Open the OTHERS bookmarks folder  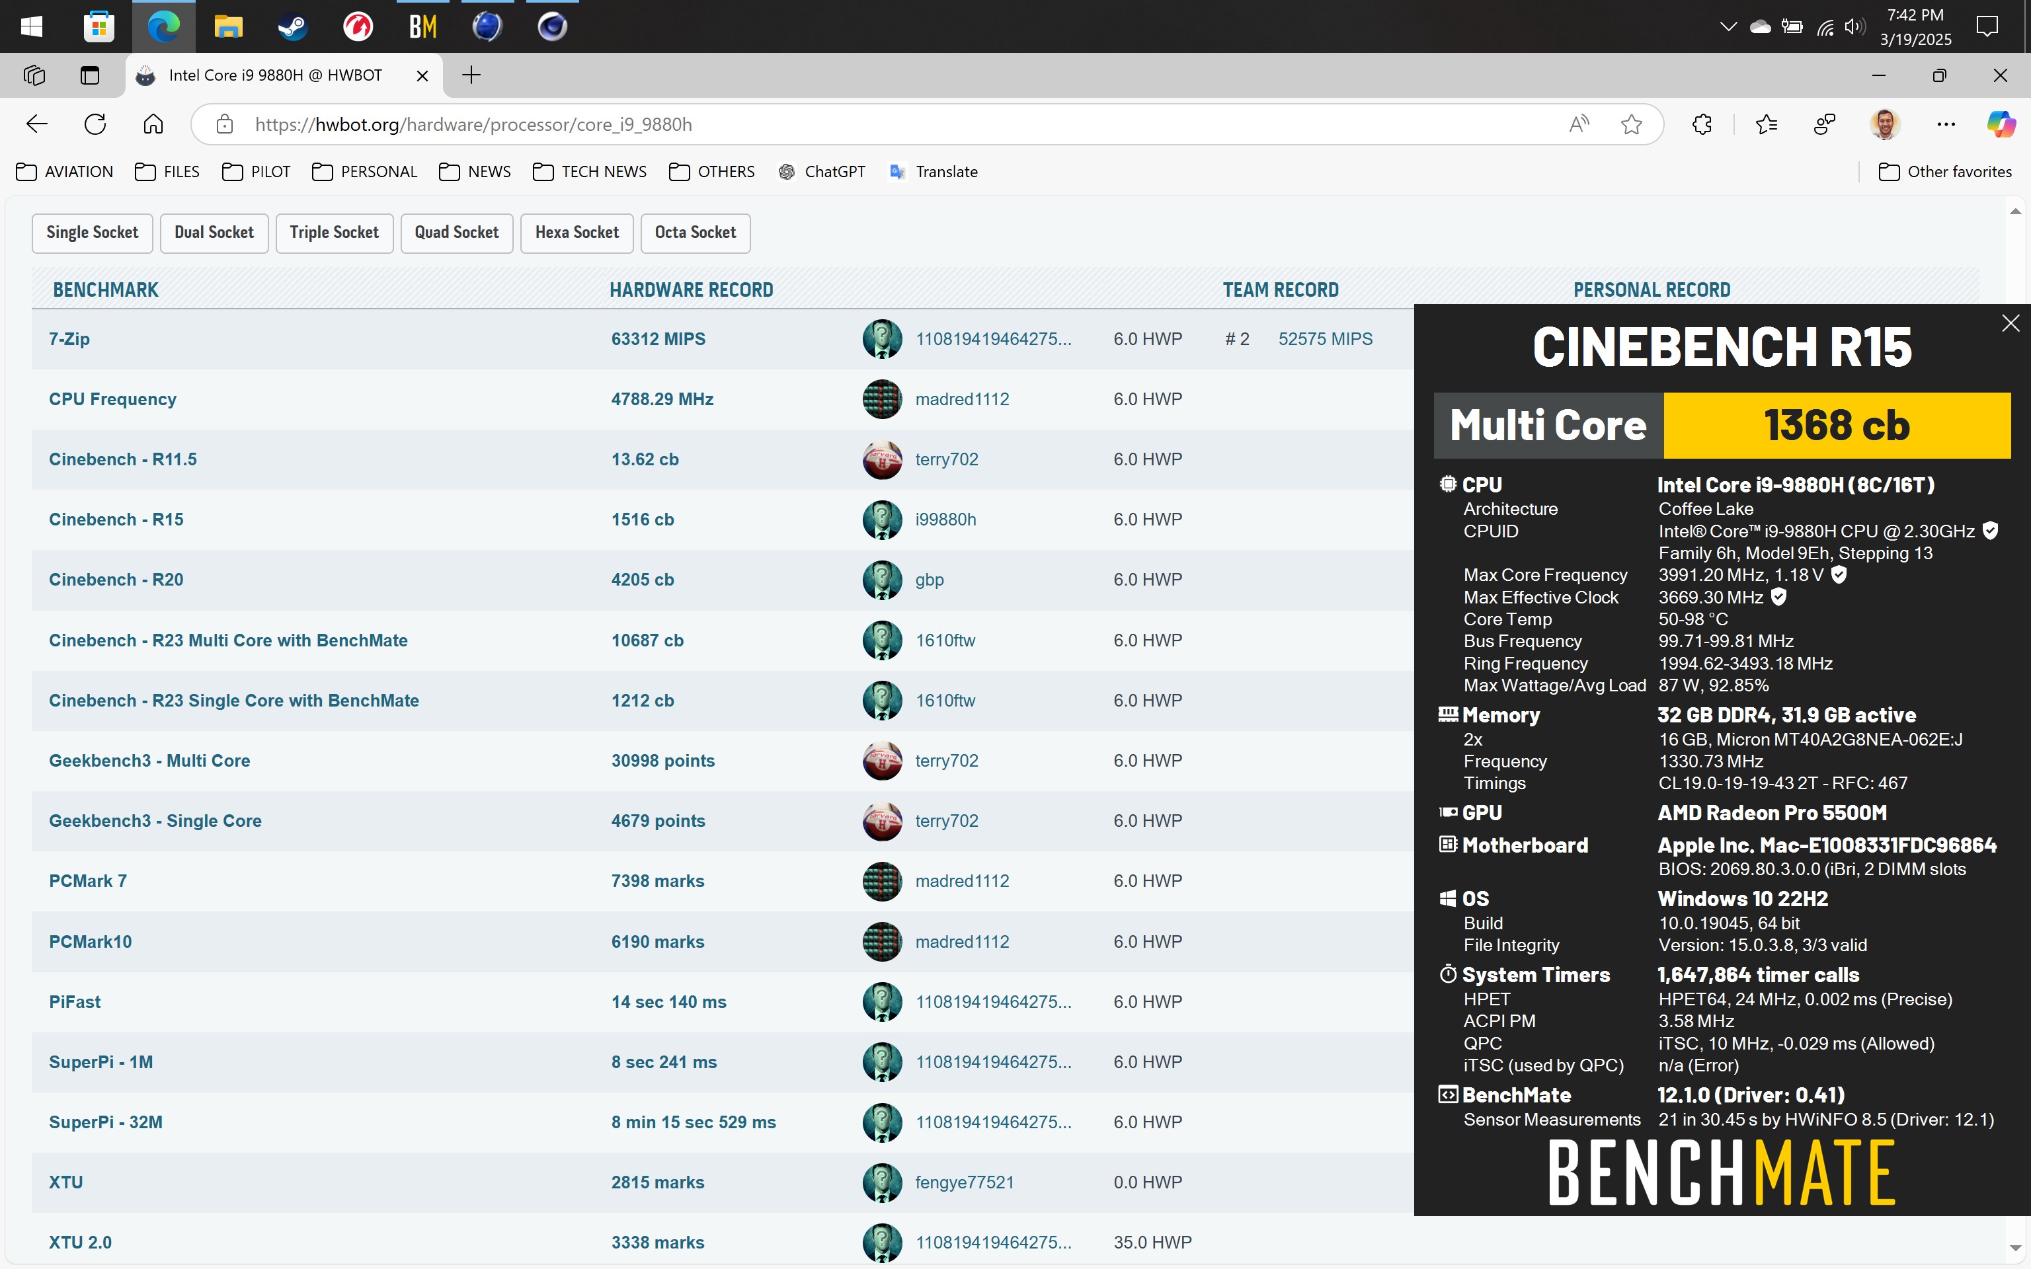point(711,171)
